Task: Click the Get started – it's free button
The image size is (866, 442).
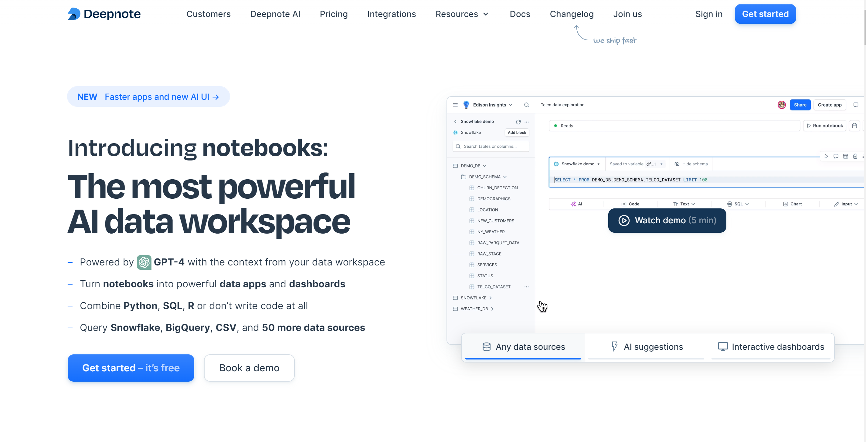Action: (x=131, y=368)
